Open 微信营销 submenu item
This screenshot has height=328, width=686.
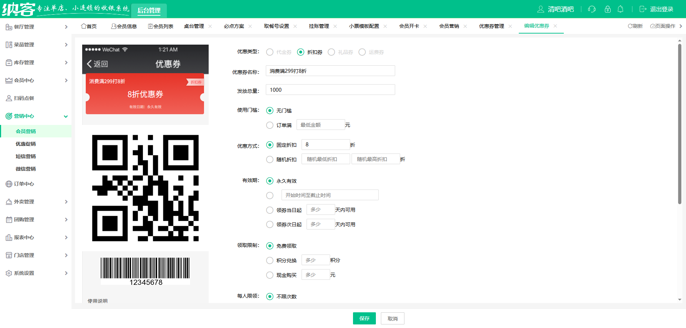tap(26, 169)
